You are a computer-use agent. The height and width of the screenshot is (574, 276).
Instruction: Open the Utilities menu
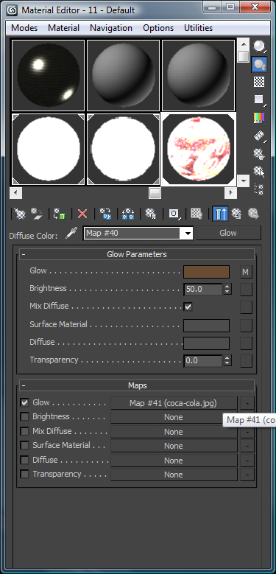(199, 28)
